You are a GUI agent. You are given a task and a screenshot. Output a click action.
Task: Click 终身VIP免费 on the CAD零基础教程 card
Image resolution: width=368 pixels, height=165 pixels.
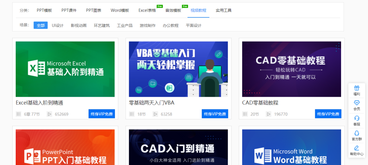click(x=328, y=114)
